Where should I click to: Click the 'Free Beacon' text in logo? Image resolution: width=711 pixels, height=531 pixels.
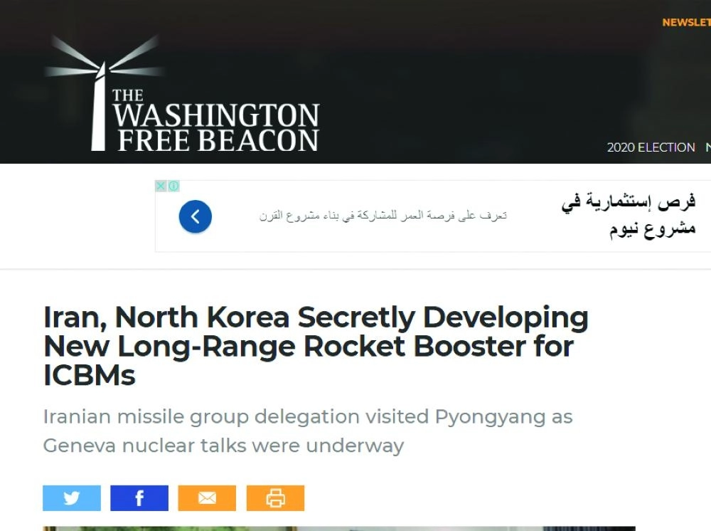click(218, 140)
